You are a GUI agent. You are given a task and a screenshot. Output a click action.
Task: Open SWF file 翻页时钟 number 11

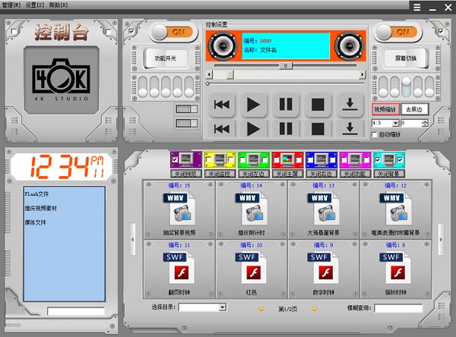179,269
